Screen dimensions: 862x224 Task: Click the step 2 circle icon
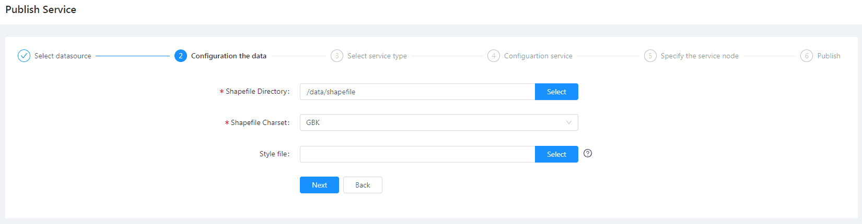pos(181,56)
